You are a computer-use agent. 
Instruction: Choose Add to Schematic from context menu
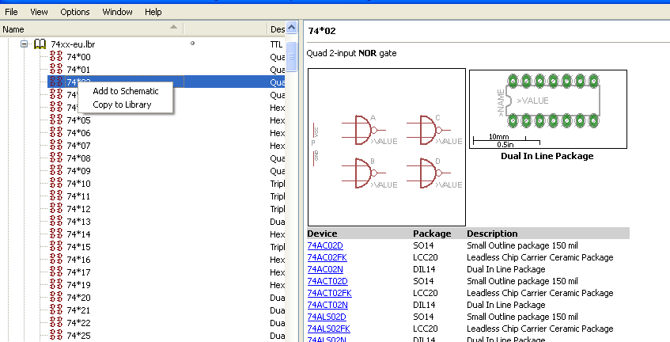pos(126,91)
